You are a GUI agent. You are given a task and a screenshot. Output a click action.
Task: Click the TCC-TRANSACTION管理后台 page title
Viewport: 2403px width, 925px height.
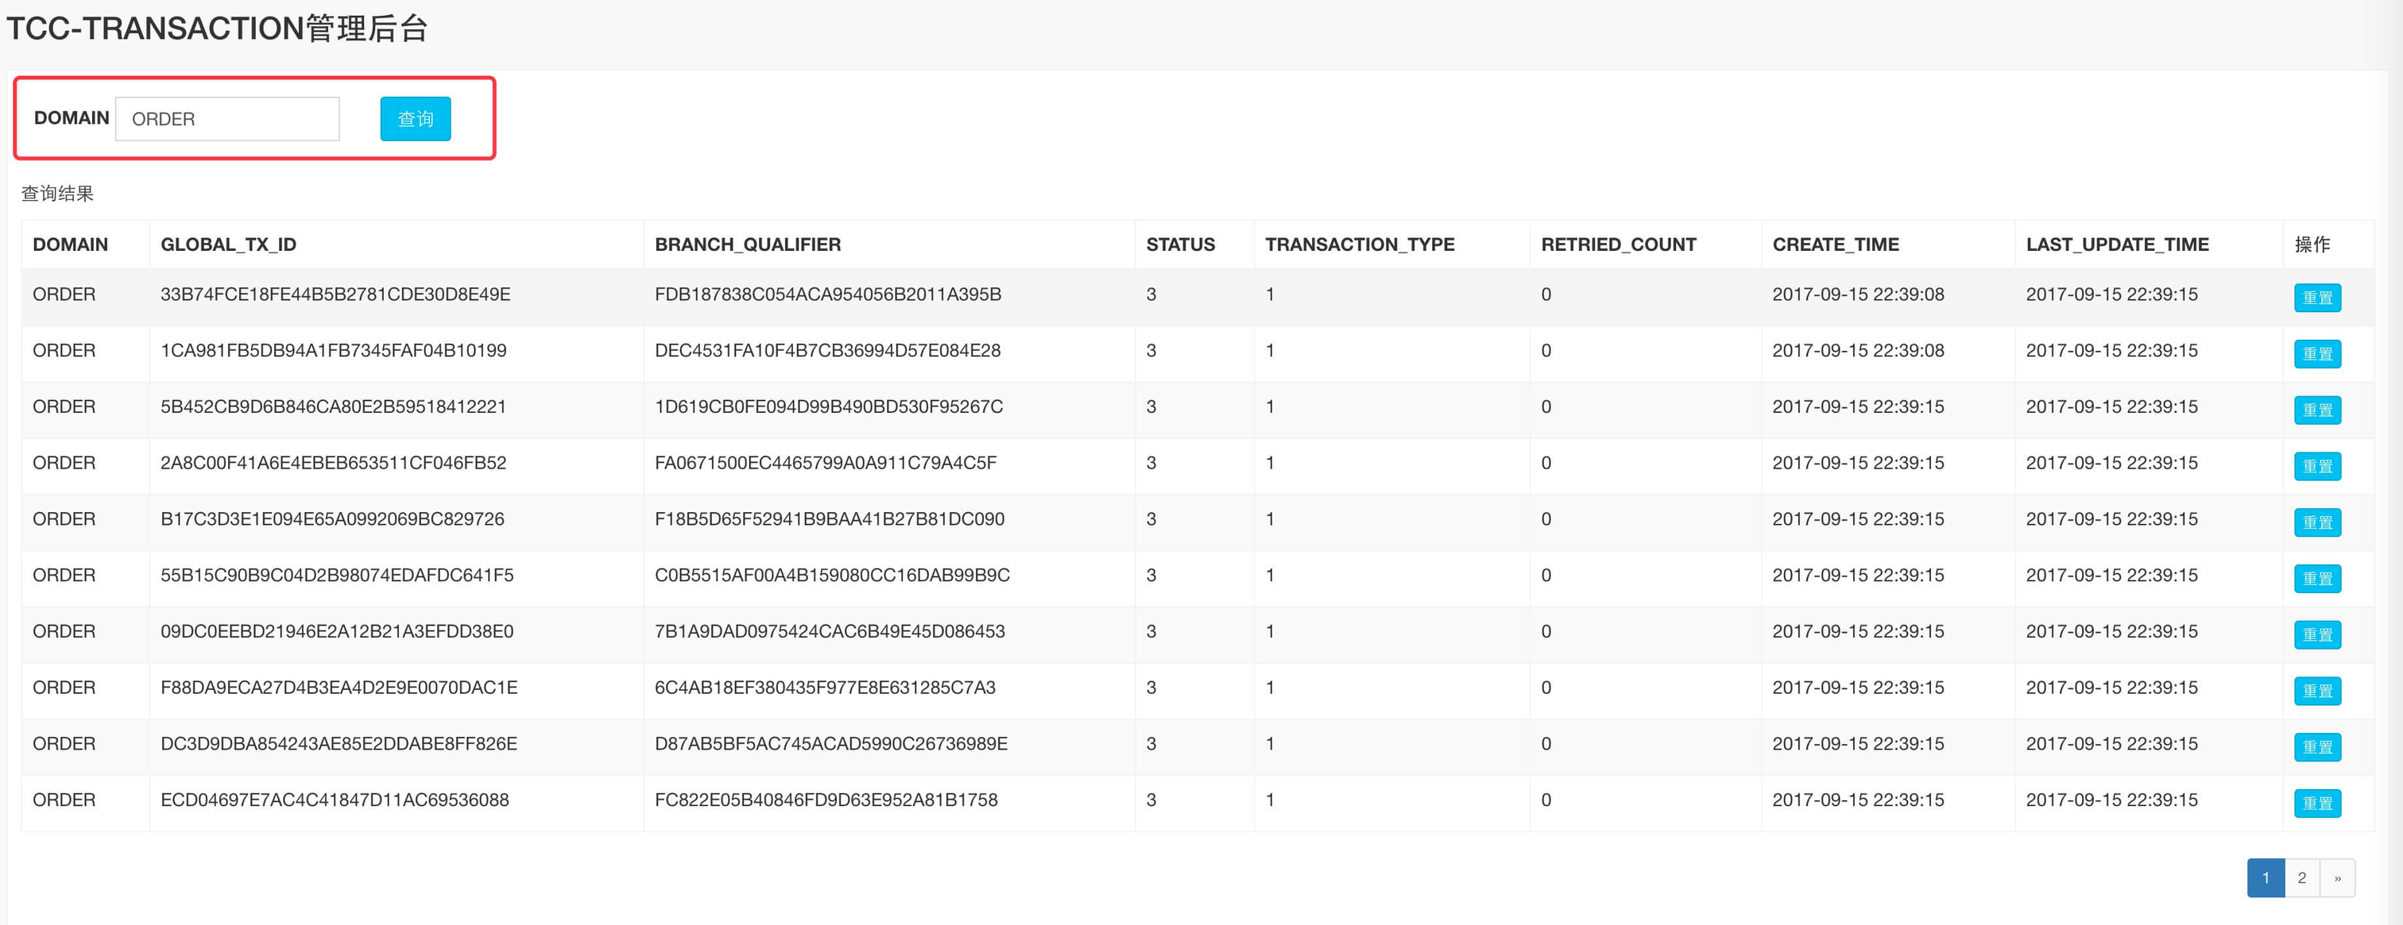[216, 28]
